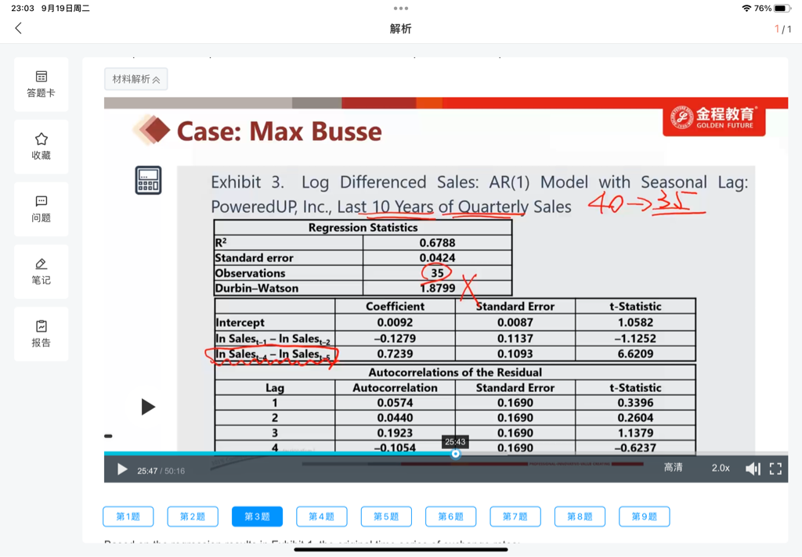Go to question 第7题
This screenshot has height=557, width=802.
tap(515, 516)
